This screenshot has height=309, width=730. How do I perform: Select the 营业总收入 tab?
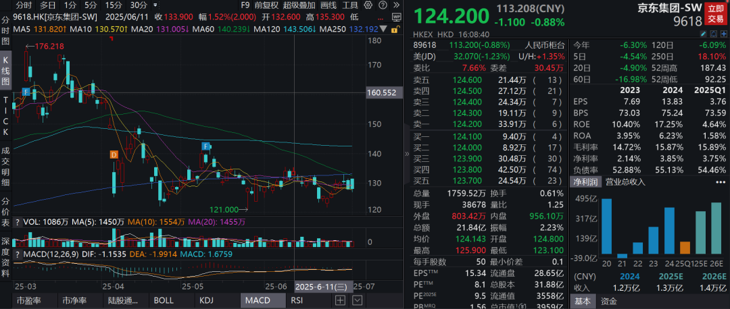coord(625,181)
